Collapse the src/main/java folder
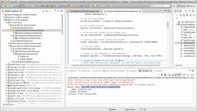 (x=6, y=23)
